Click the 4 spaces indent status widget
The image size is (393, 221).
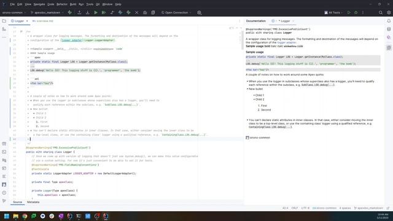[345, 208]
